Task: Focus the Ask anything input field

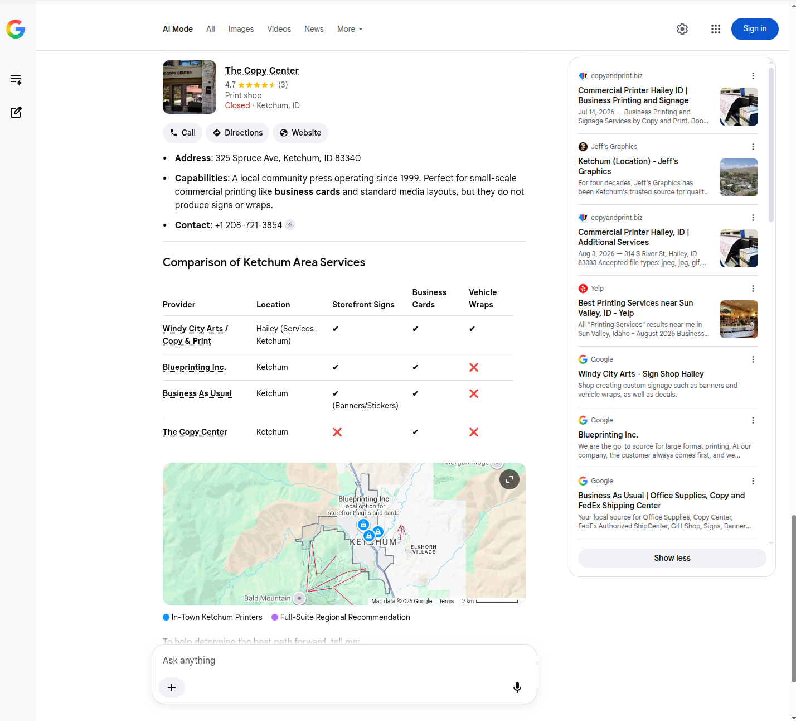Action: pyautogui.click(x=344, y=660)
